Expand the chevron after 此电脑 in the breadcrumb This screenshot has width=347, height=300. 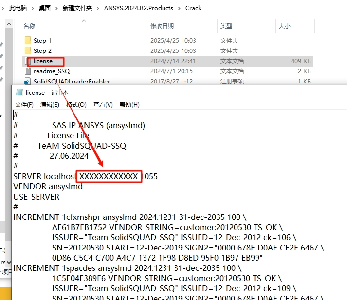coord(33,8)
